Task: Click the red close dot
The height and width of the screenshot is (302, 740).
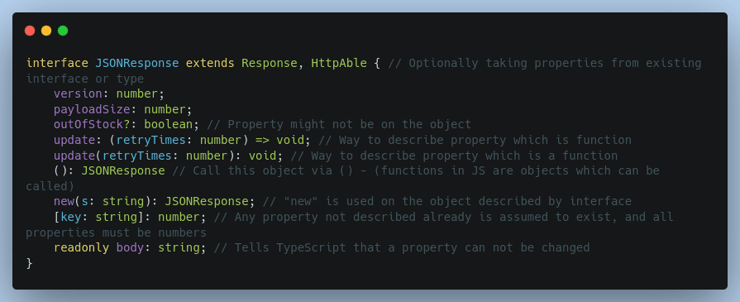Action: click(30, 31)
